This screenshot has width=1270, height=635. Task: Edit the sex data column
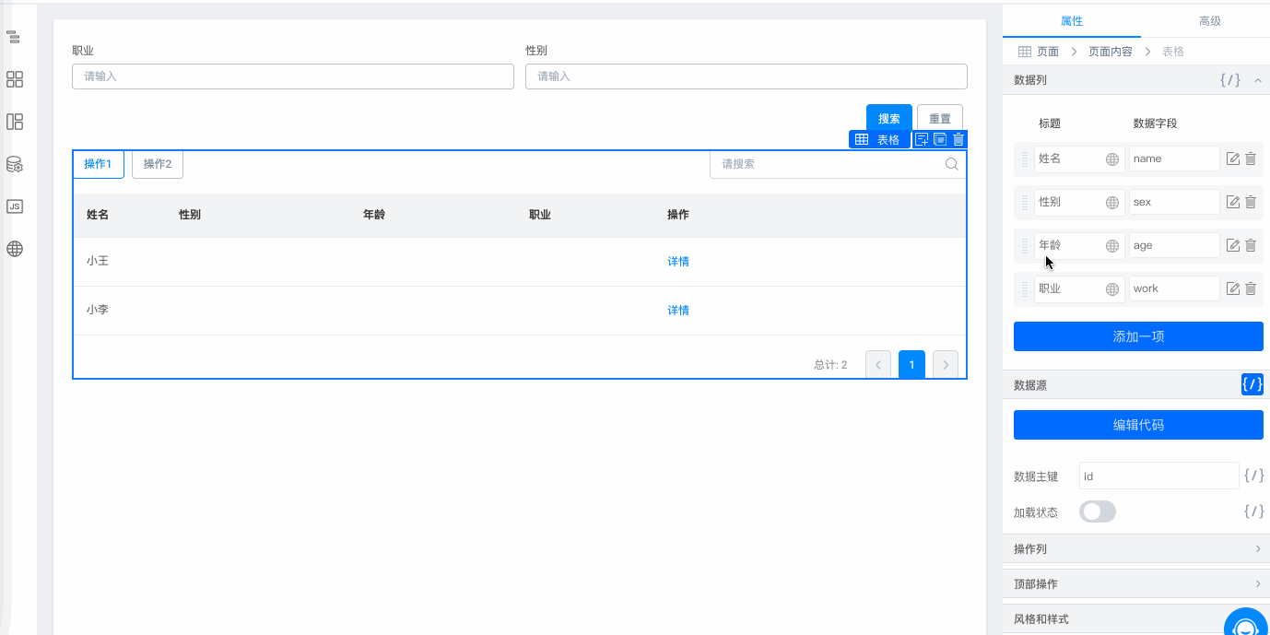(x=1233, y=202)
